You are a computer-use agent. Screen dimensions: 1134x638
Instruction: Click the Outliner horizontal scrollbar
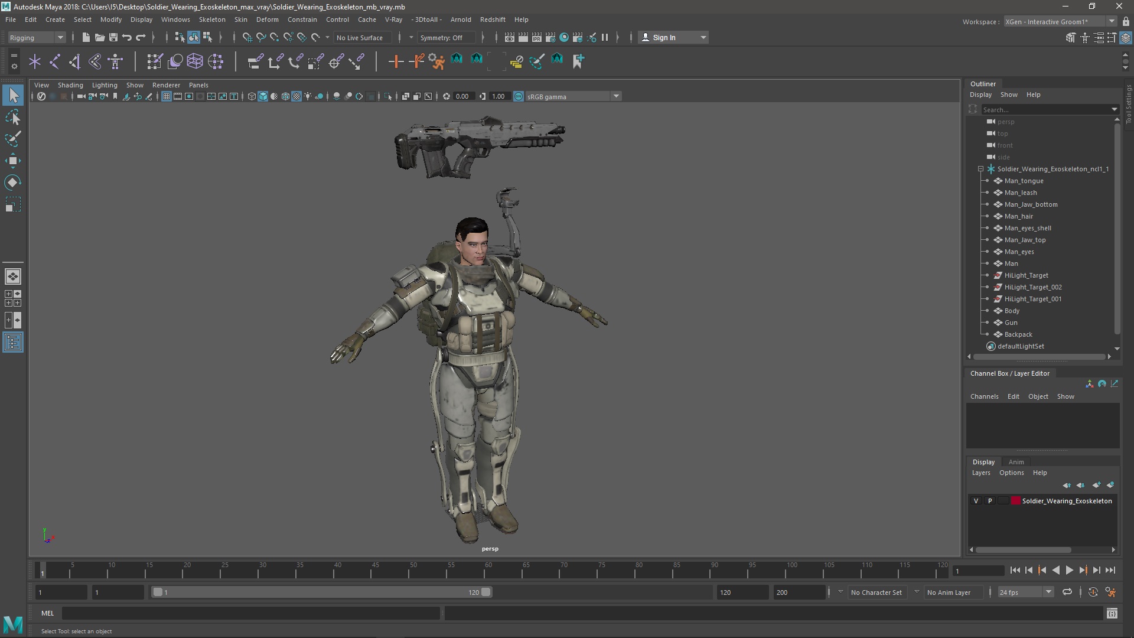pyautogui.click(x=1039, y=357)
